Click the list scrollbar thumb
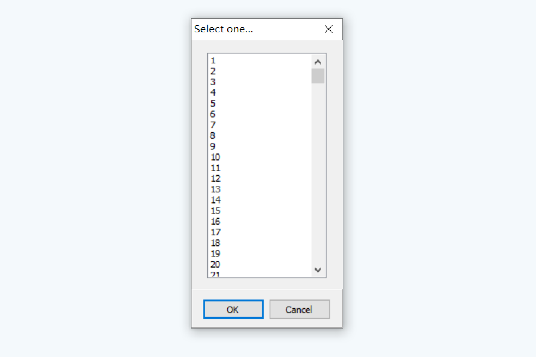This screenshot has width=536, height=357. point(318,76)
